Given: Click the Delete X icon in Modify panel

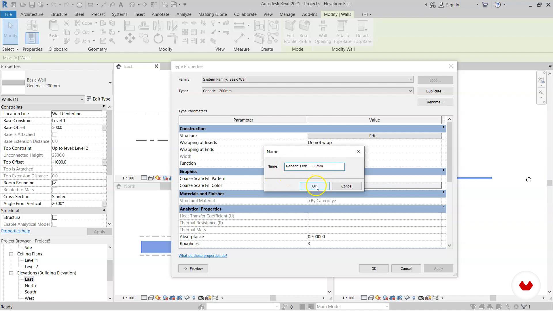Looking at the screenshot, I should (203, 41).
